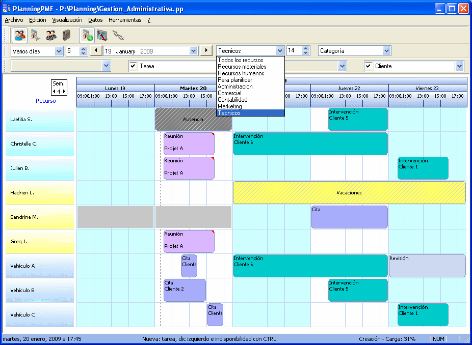Viewport: 472px width, 345px height.
Task: Select the yellow Vacaciones block for Hadrien
Action: [x=349, y=193]
